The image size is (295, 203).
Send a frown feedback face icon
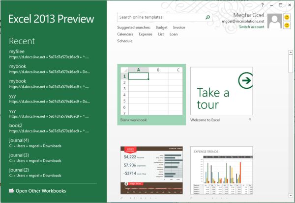287,25
